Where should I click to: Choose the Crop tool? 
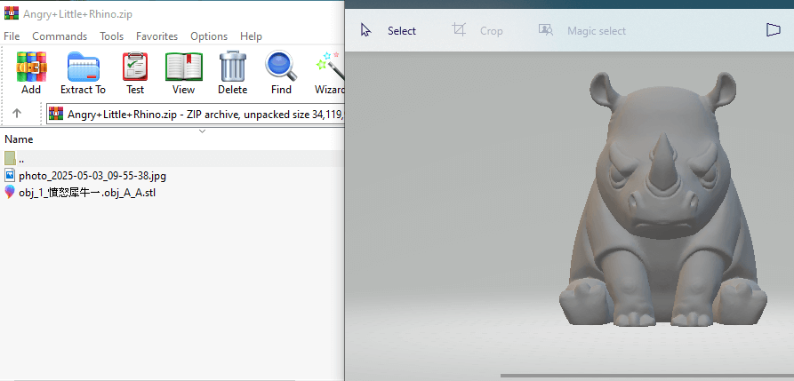click(477, 31)
